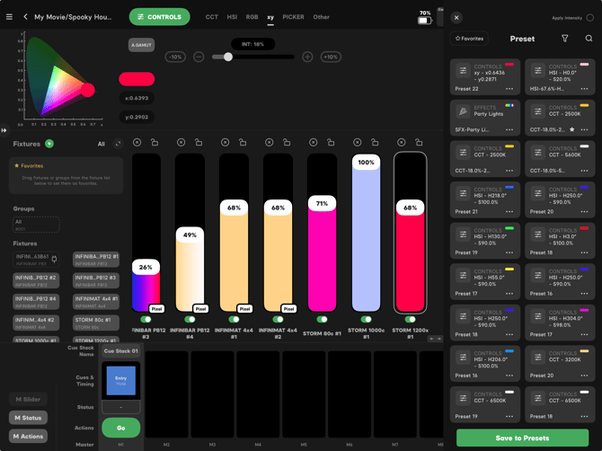Open options menu for HSI H130.0° Preset 19

[x=509, y=252]
